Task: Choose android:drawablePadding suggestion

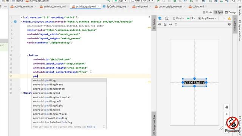Action: point(69,118)
